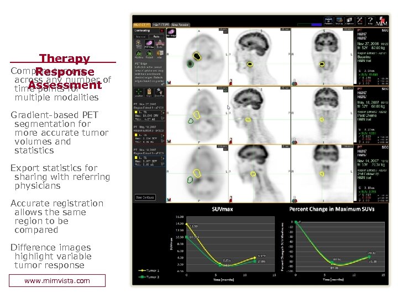Click the Zoom/Pan hand tool
The height and width of the screenshot is (298, 398).
(159, 93)
